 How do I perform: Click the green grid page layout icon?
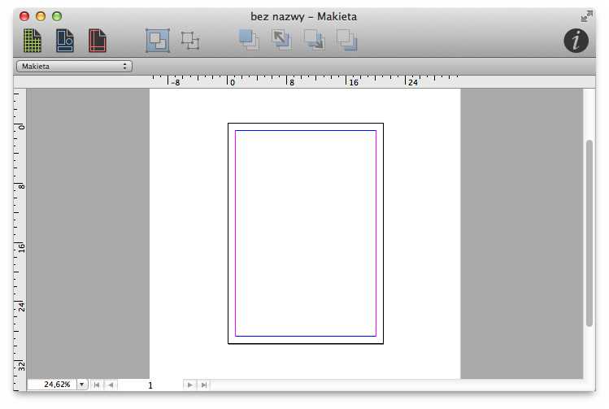[33, 41]
